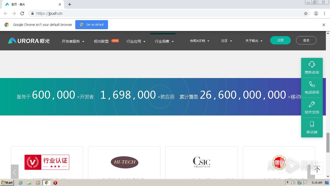Click page vertical scrollbar thumb
This screenshot has width=330, height=186.
coord(328,143)
